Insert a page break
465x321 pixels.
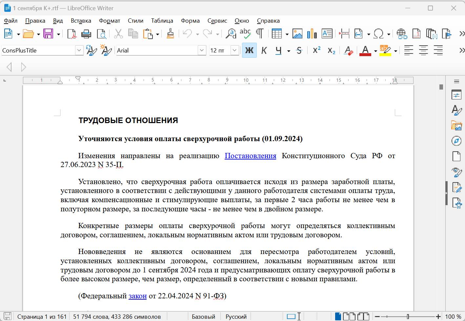(x=344, y=33)
